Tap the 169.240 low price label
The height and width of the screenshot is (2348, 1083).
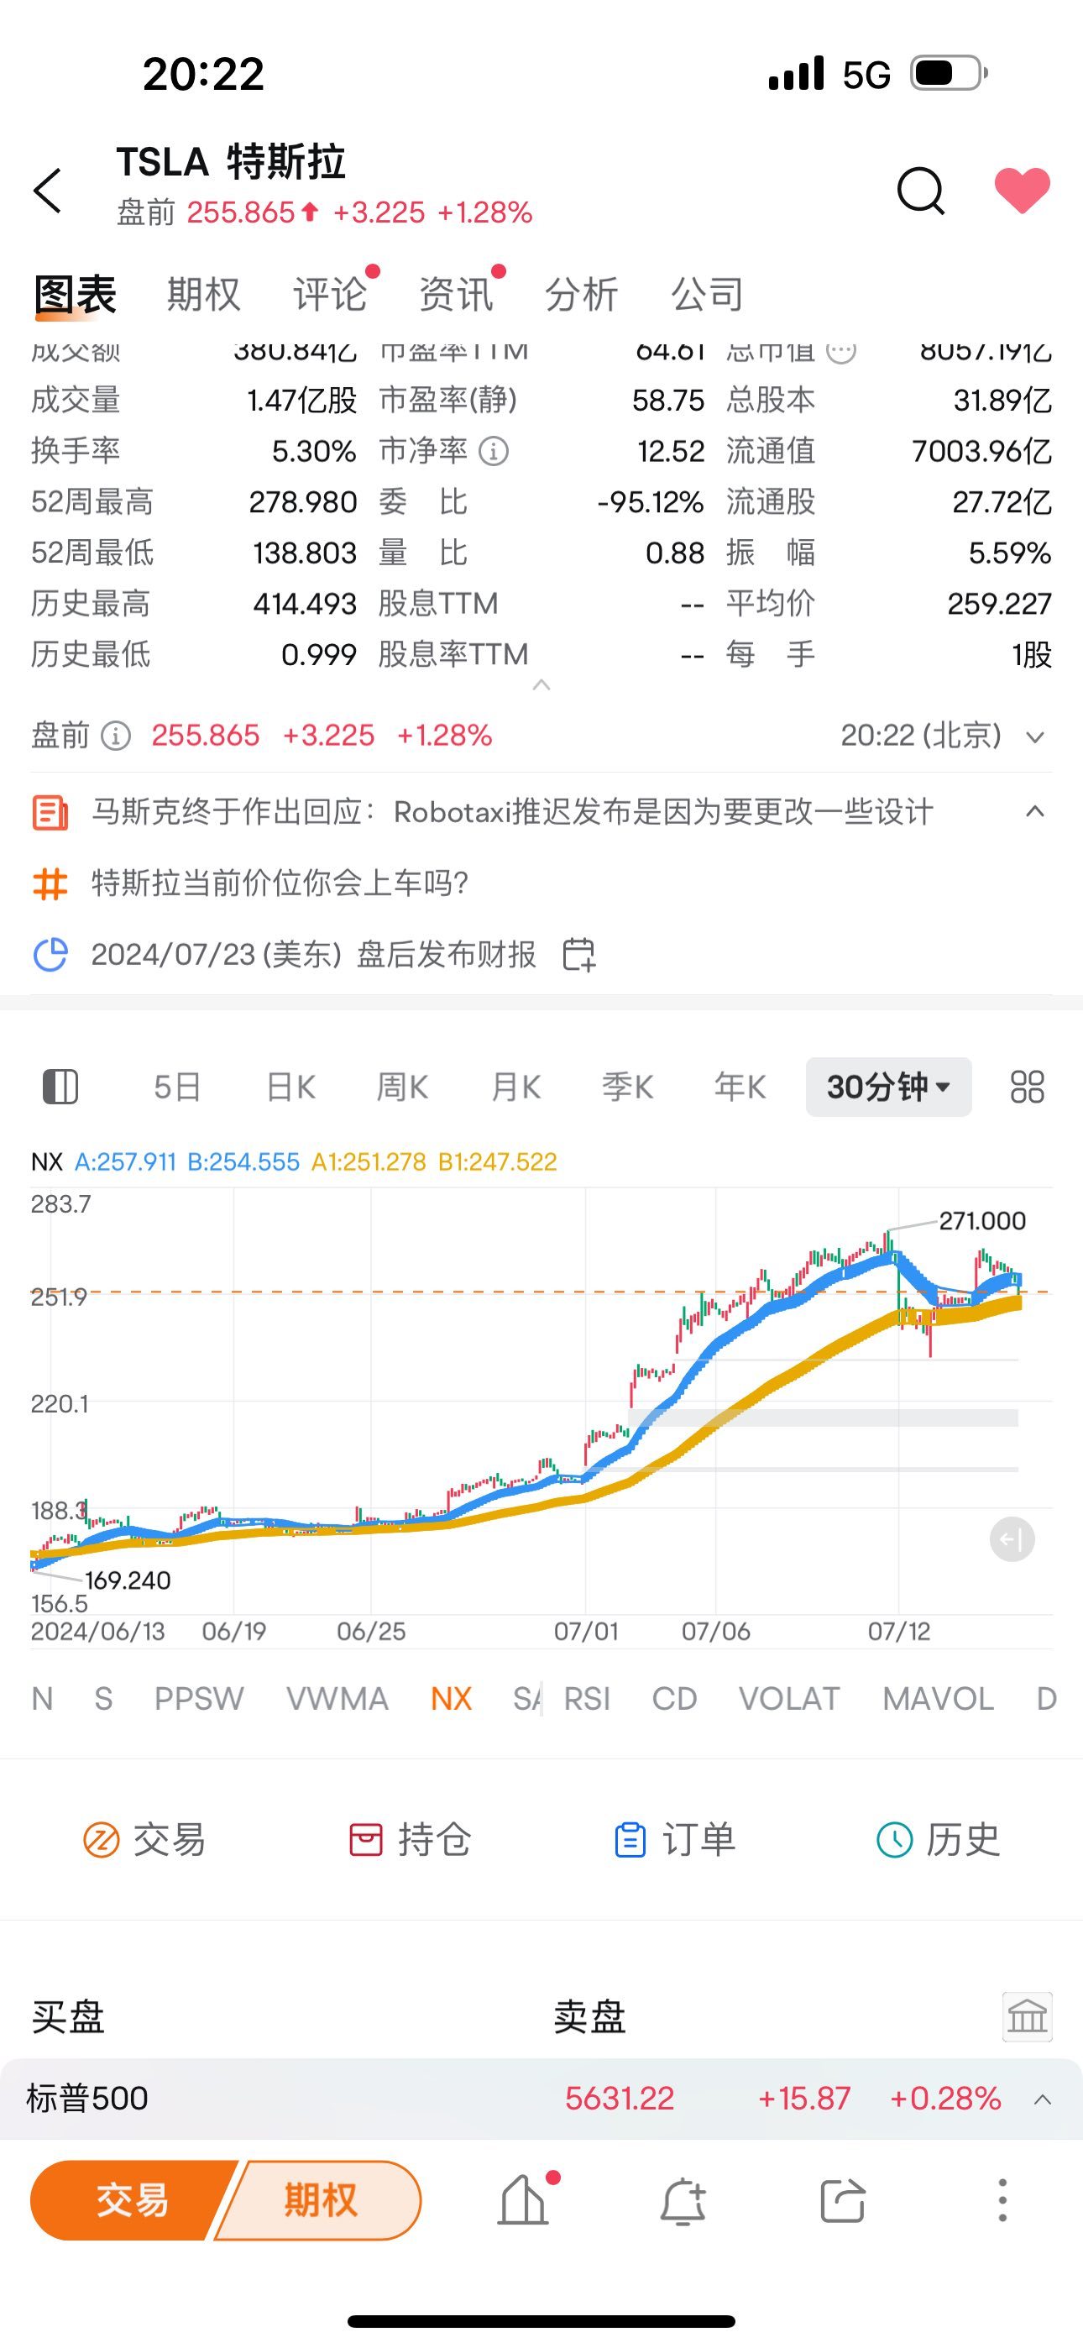point(128,1580)
